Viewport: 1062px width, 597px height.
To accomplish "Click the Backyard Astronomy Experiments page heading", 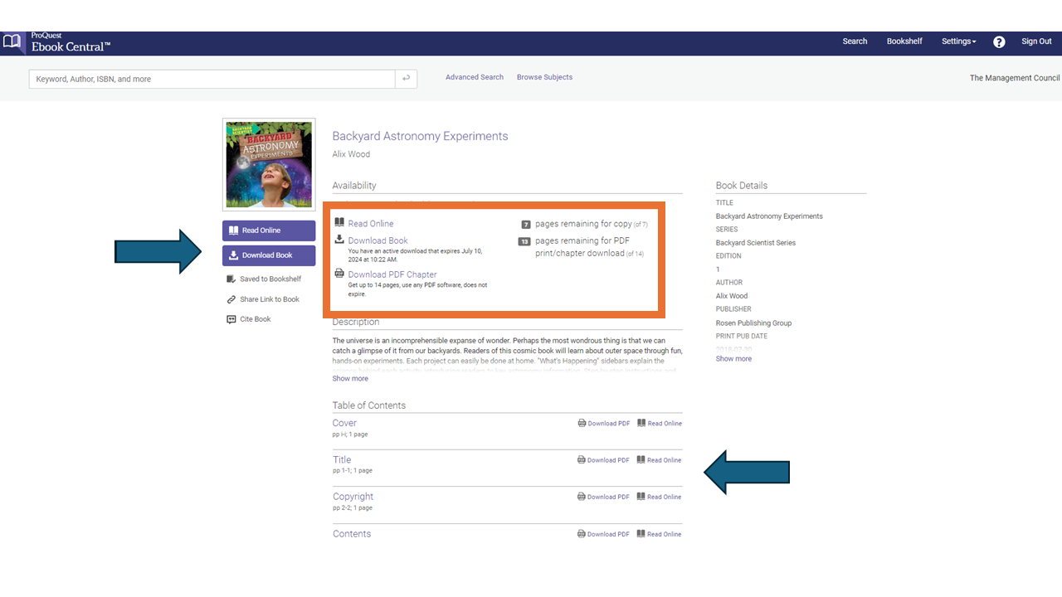I will [x=420, y=136].
